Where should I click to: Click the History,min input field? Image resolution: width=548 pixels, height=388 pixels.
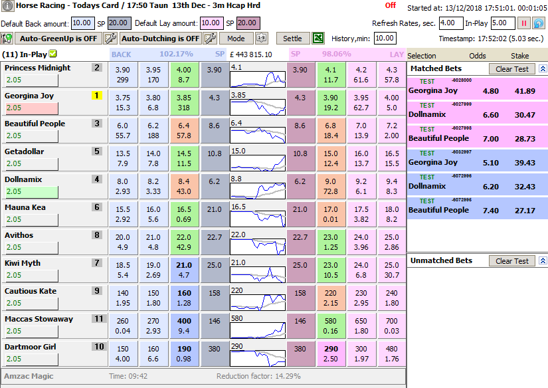(385, 39)
